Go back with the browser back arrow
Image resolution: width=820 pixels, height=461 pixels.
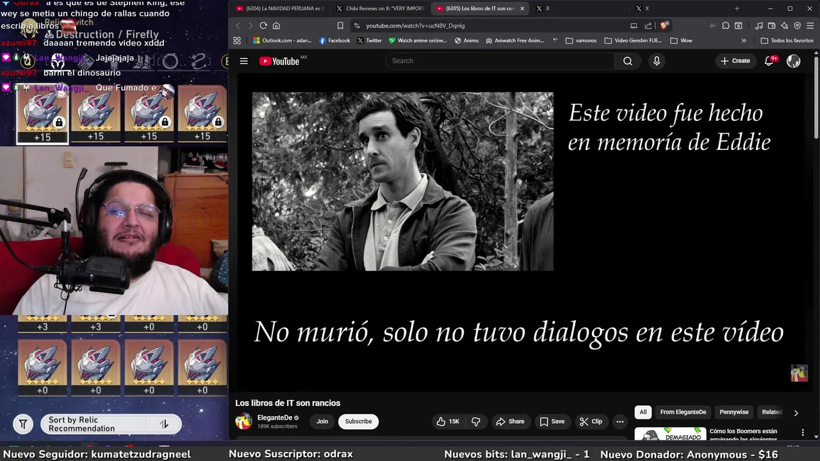pyautogui.click(x=238, y=26)
